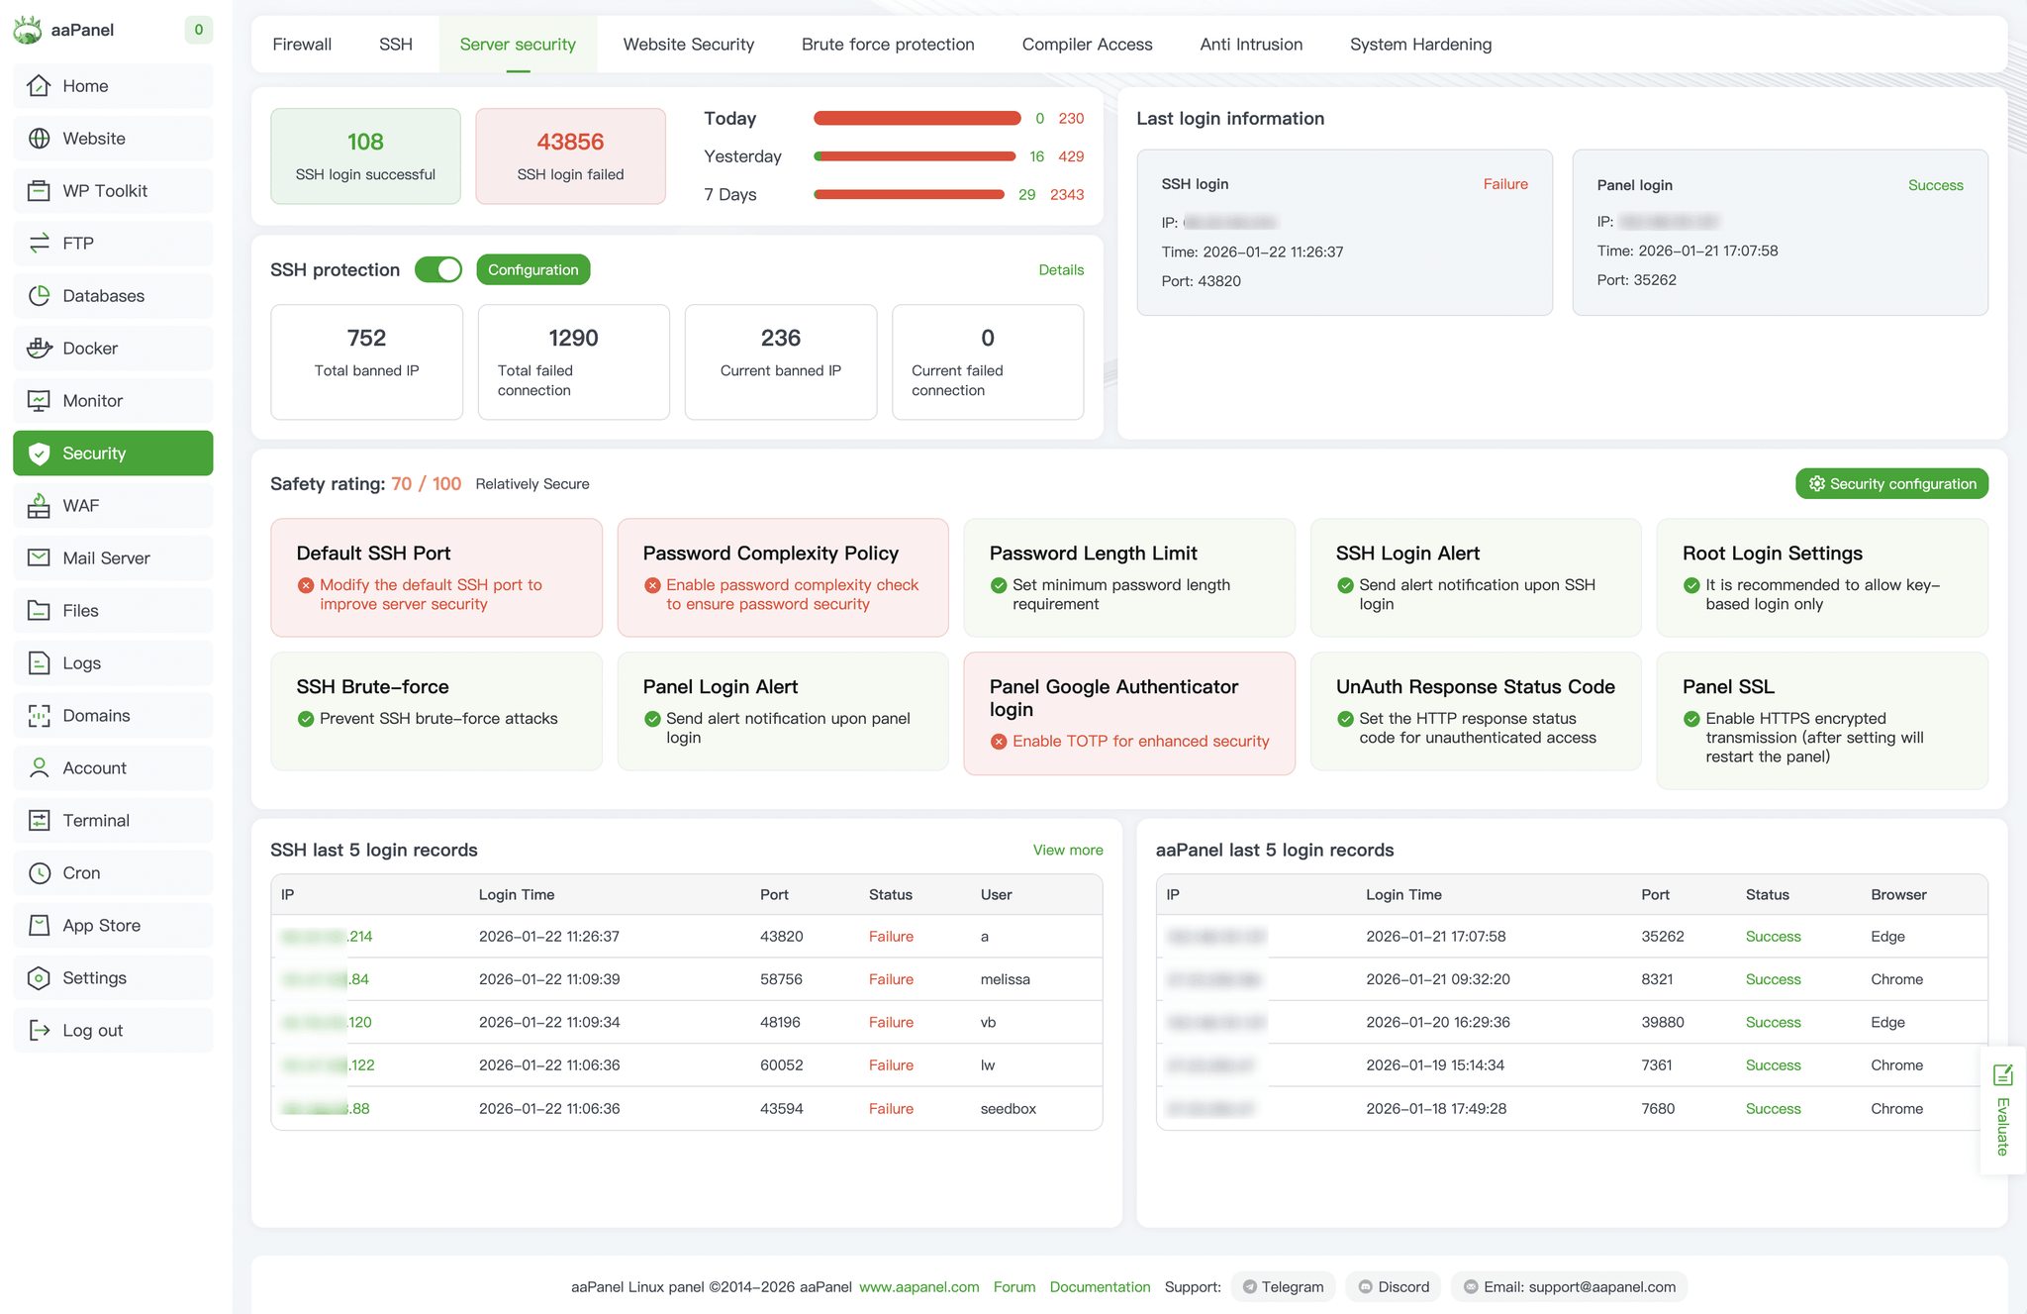Image resolution: width=2027 pixels, height=1314 pixels.
Task: Click the Today login progress bar
Action: (917, 118)
